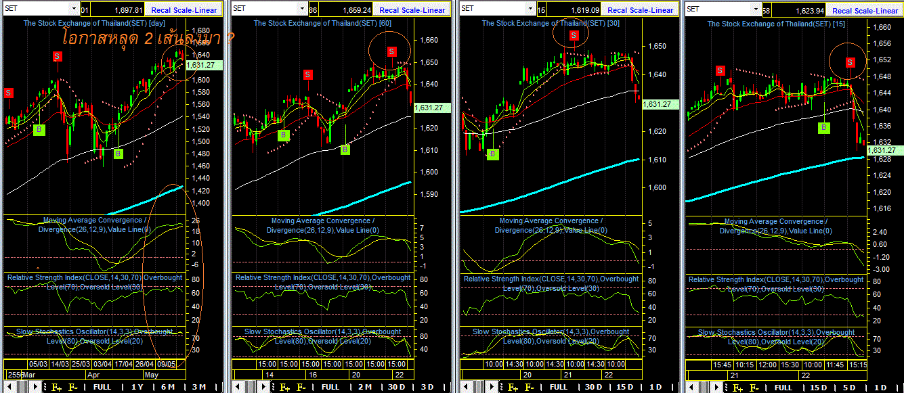Select 15 D range on the 15-minute chart
Image resolution: width=904 pixels, height=393 pixels.
[x=819, y=387]
